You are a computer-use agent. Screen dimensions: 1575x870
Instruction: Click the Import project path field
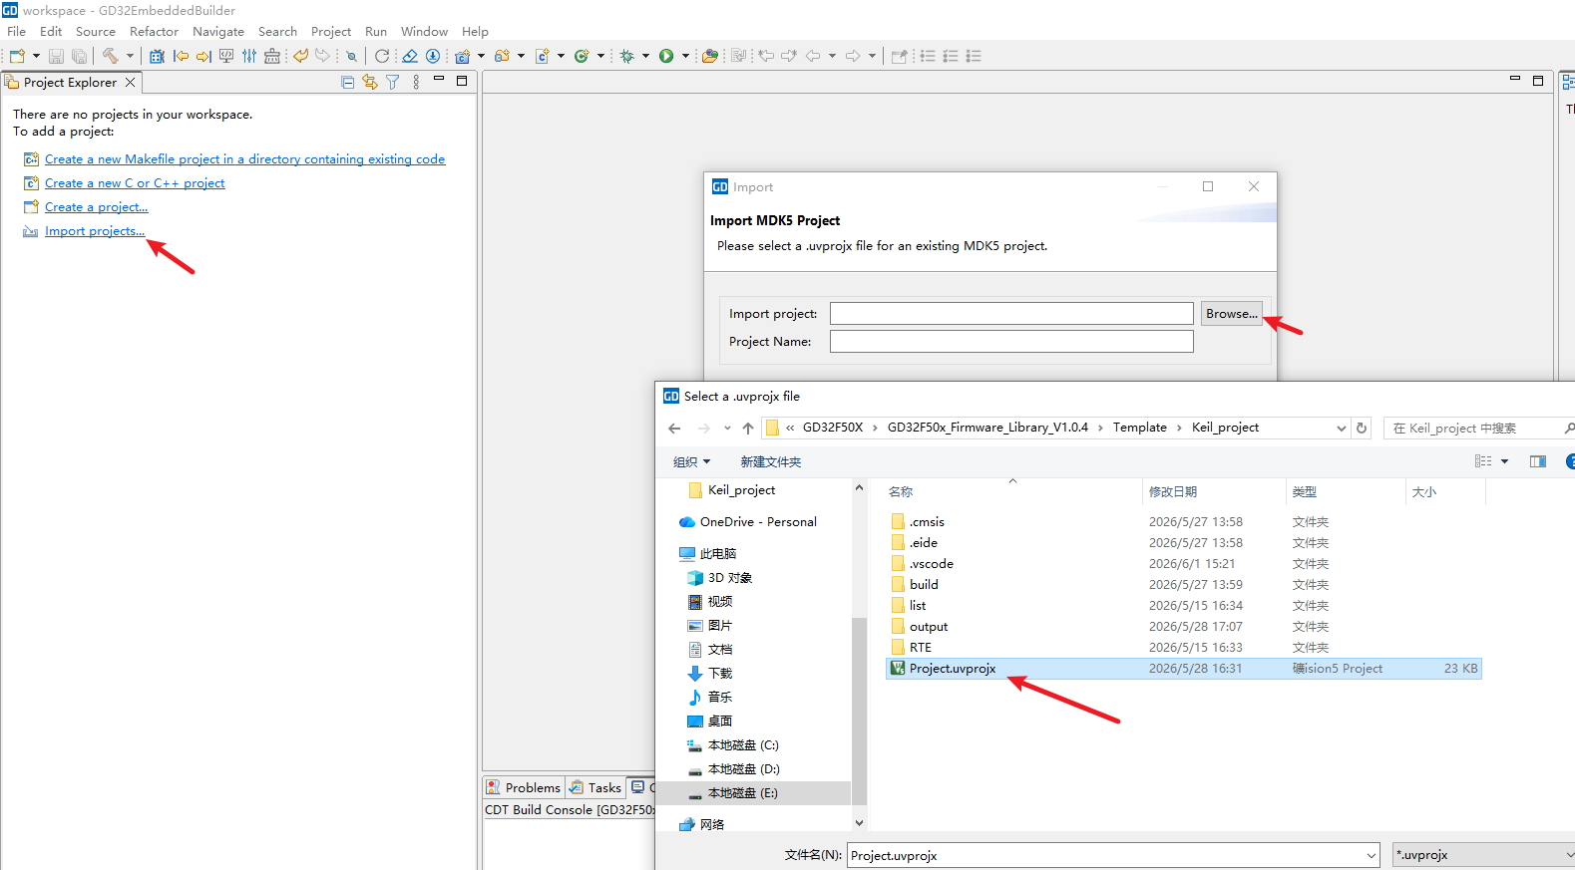point(1011,314)
